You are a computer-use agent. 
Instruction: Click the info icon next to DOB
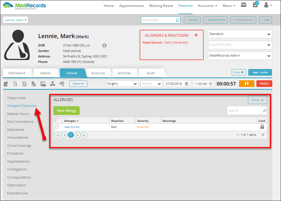[x=104, y=45]
